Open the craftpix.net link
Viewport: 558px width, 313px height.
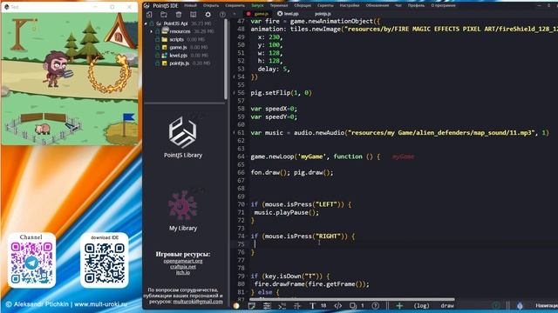(183, 267)
